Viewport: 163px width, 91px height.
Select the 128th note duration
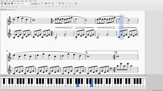[x=6, y=7]
